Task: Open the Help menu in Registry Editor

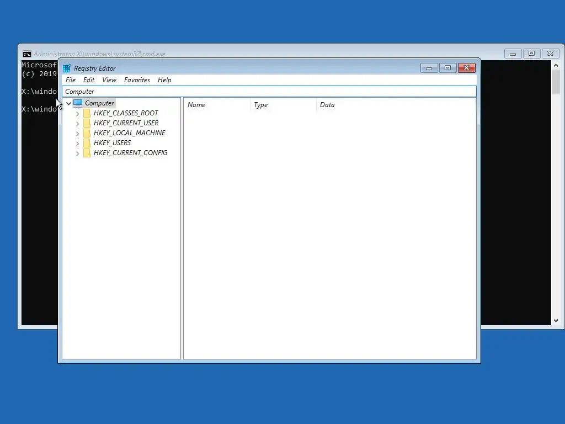Action: (x=164, y=80)
